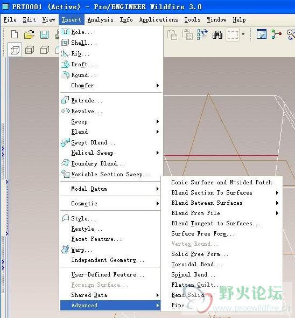
Task: Open selection box dropdown arrow
Action: (x=243, y=34)
